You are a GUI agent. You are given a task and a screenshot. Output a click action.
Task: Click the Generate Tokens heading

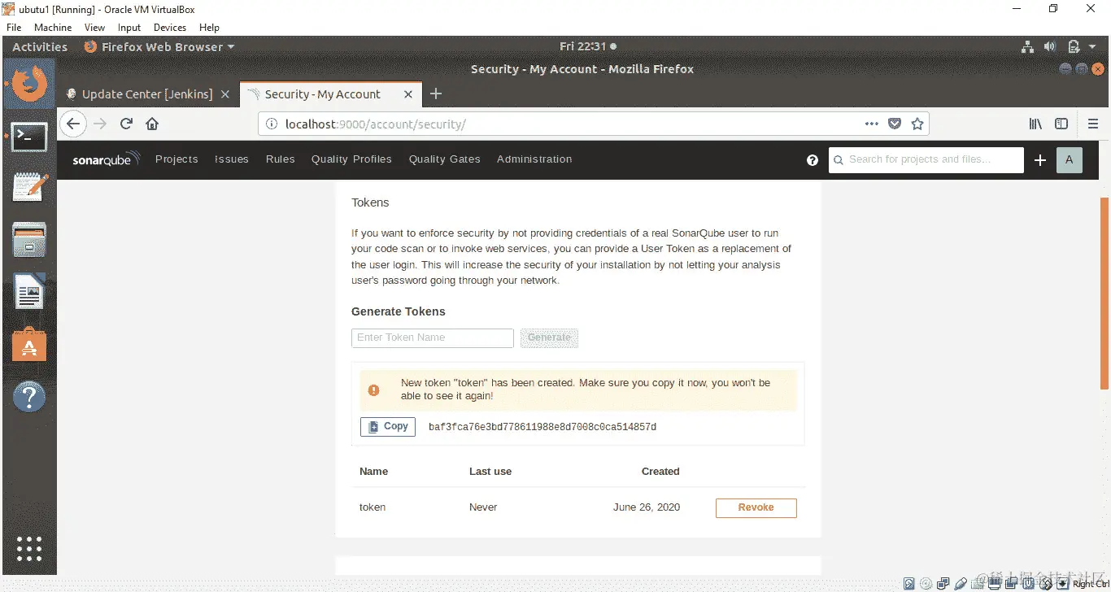point(399,311)
